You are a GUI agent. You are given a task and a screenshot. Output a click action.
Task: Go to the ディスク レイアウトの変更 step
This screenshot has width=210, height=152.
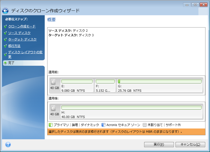(x=25, y=54)
